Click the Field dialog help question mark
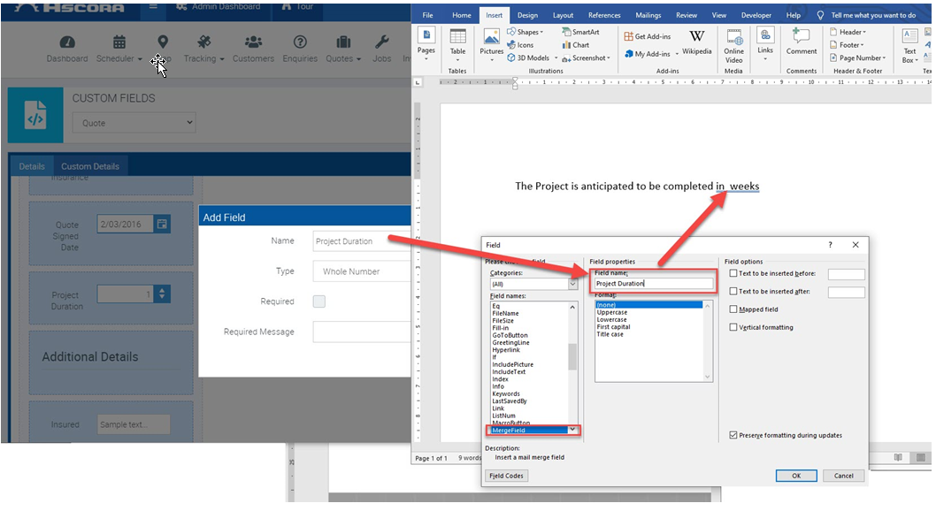This screenshot has height=511, width=936. point(831,245)
